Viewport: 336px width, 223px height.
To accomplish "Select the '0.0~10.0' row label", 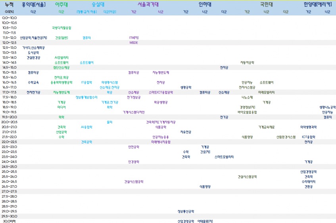I will (10, 18).
